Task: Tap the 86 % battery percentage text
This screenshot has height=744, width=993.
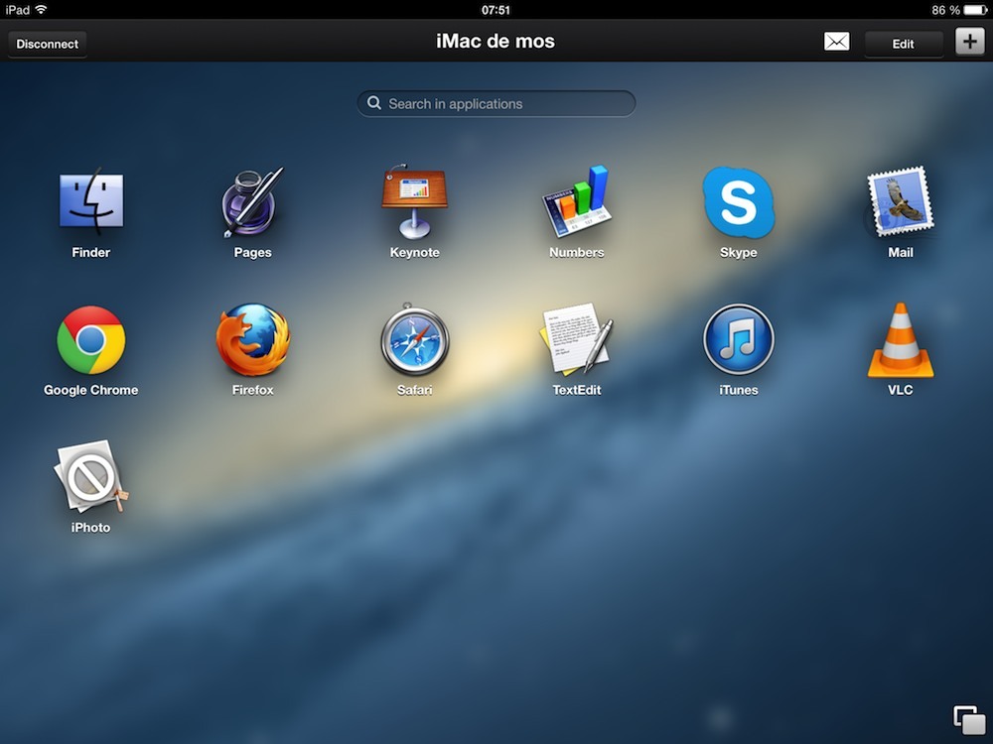Action: (x=945, y=10)
